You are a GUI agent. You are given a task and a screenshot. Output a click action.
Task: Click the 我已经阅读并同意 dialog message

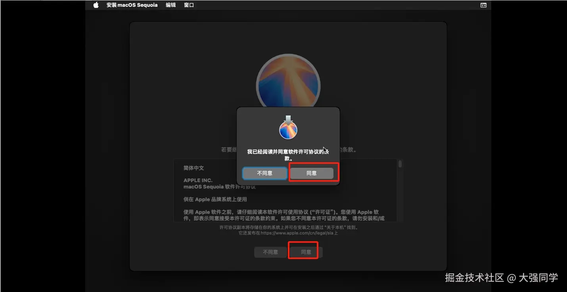click(288, 155)
